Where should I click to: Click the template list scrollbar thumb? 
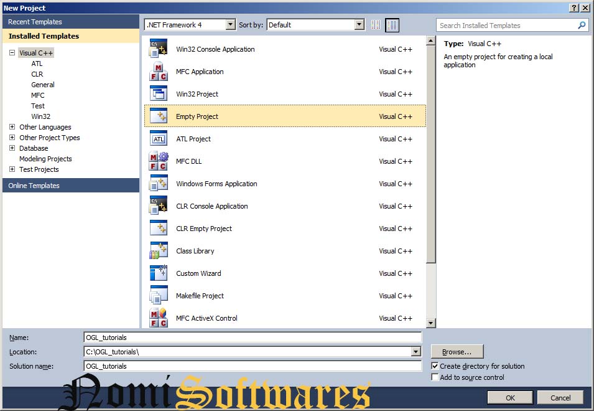click(430, 154)
